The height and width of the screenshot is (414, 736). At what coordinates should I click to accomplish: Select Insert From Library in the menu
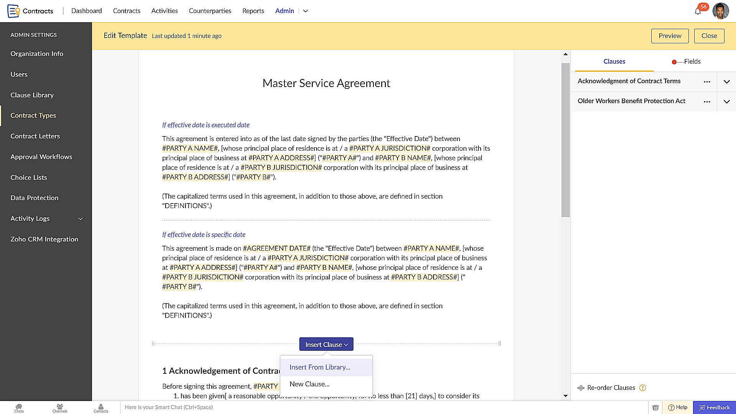[320, 367]
